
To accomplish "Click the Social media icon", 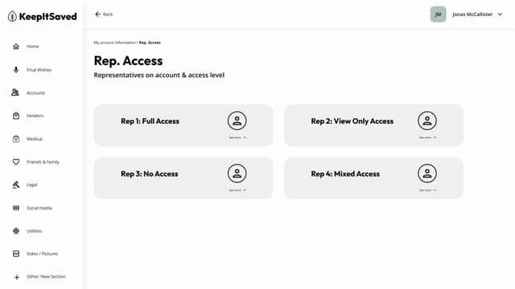I will (16, 208).
